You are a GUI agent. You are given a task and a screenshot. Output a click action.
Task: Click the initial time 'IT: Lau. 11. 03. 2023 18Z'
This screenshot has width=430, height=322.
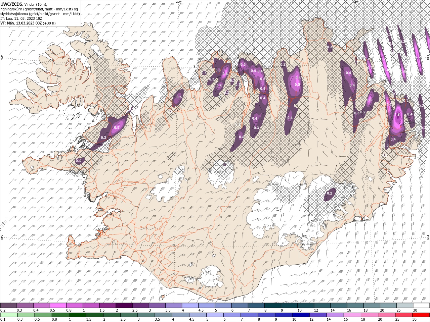(x=22, y=18)
